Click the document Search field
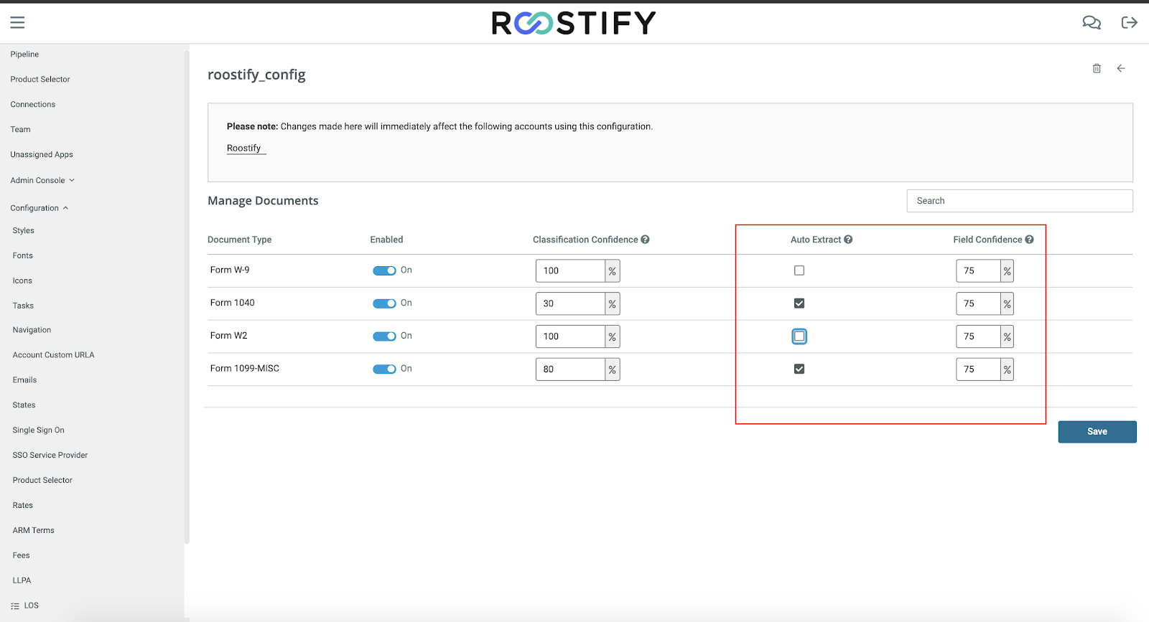1149x622 pixels. (1020, 201)
